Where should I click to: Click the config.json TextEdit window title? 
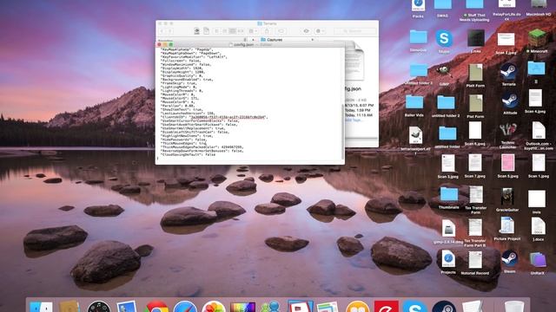(x=244, y=45)
